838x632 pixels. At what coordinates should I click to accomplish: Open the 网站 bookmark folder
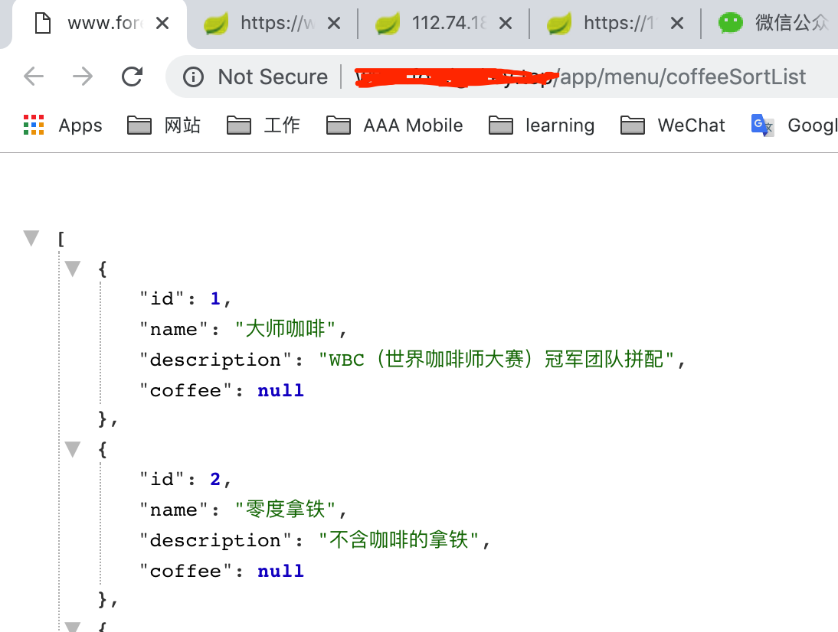click(x=164, y=125)
